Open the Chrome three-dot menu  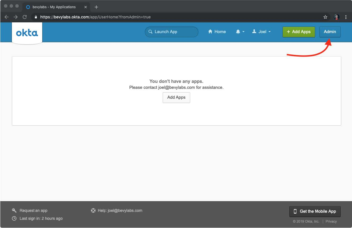click(346, 17)
